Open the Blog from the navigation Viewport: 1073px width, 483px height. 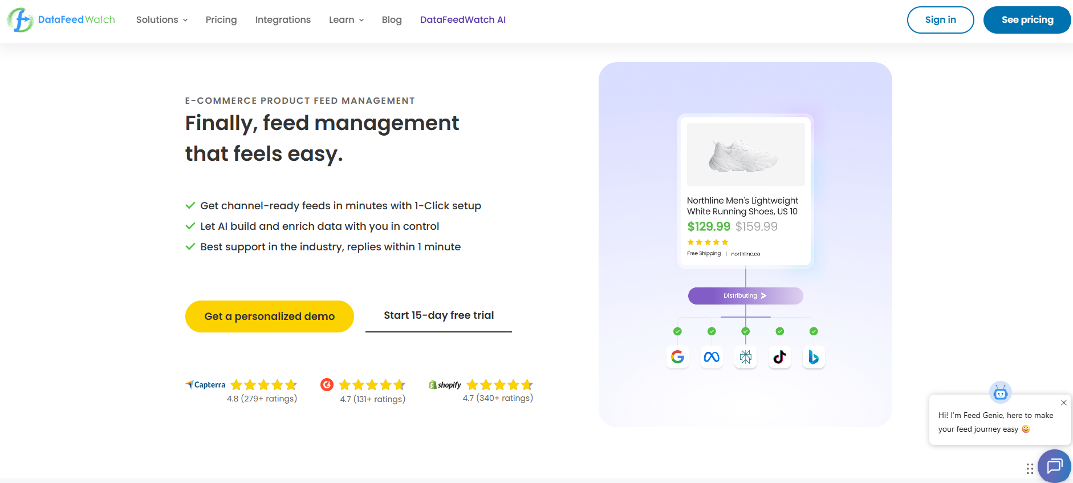point(392,20)
